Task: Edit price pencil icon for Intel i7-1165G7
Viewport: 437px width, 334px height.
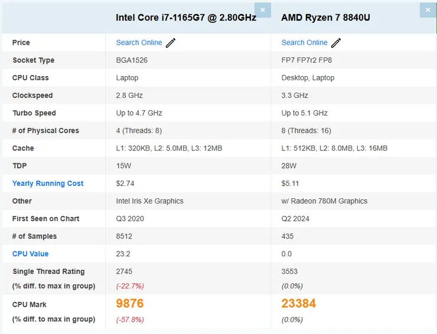Action: coord(171,43)
